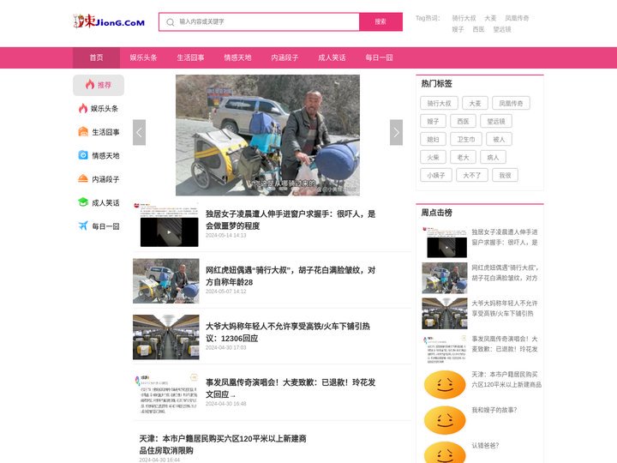Click the 火柴 tag in 热门标签
Image resolution: width=617 pixels, height=463 pixels.
tap(433, 157)
